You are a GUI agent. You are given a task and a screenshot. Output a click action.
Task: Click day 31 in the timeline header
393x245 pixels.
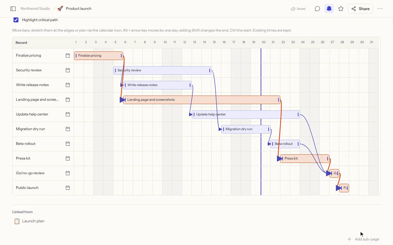coord(372,42)
